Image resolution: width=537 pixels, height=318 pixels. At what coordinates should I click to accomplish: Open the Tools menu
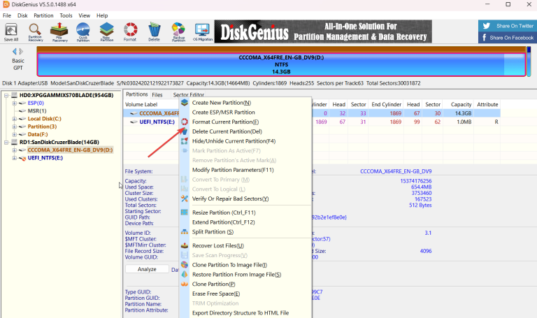(x=66, y=15)
